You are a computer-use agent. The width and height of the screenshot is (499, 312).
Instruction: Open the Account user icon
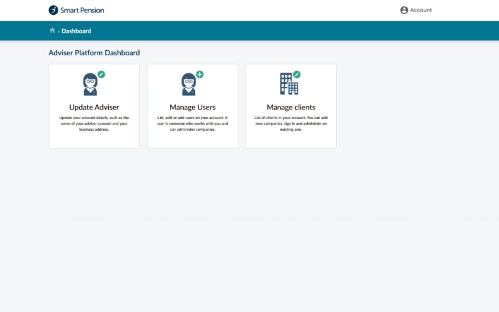[x=404, y=10]
